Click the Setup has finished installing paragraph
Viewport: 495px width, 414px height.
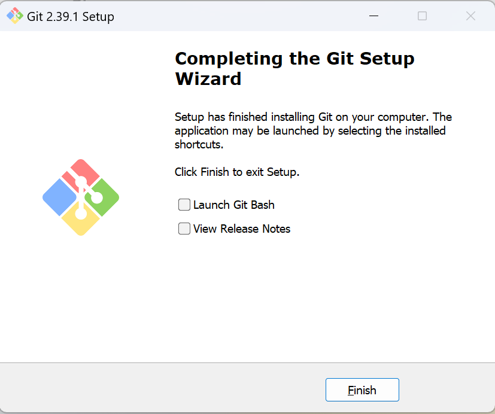312,130
